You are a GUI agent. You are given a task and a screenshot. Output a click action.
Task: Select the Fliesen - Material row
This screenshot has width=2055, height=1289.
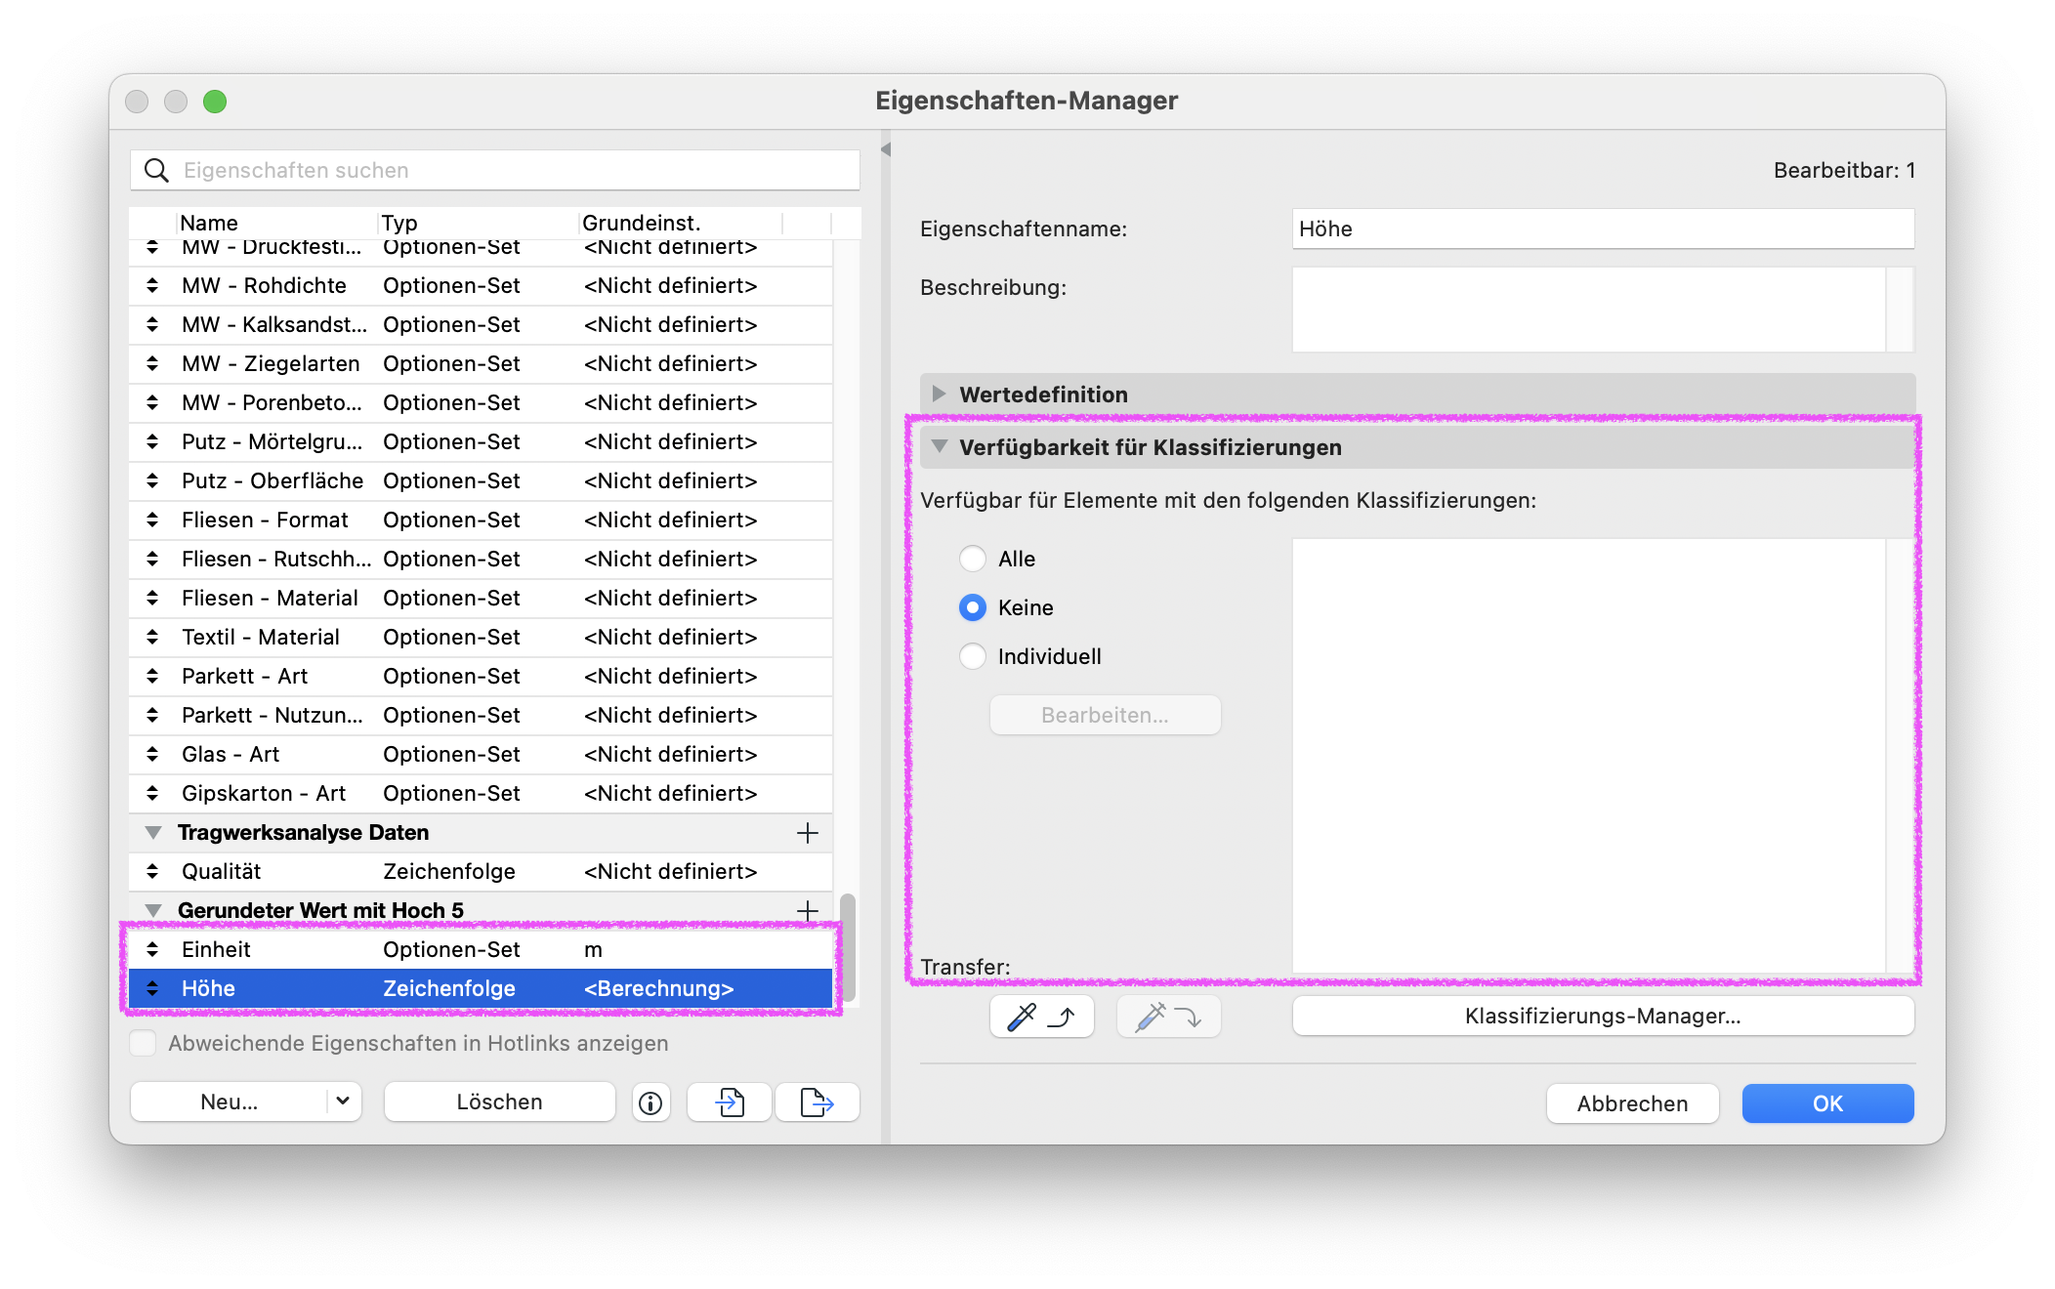pos(481,598)
